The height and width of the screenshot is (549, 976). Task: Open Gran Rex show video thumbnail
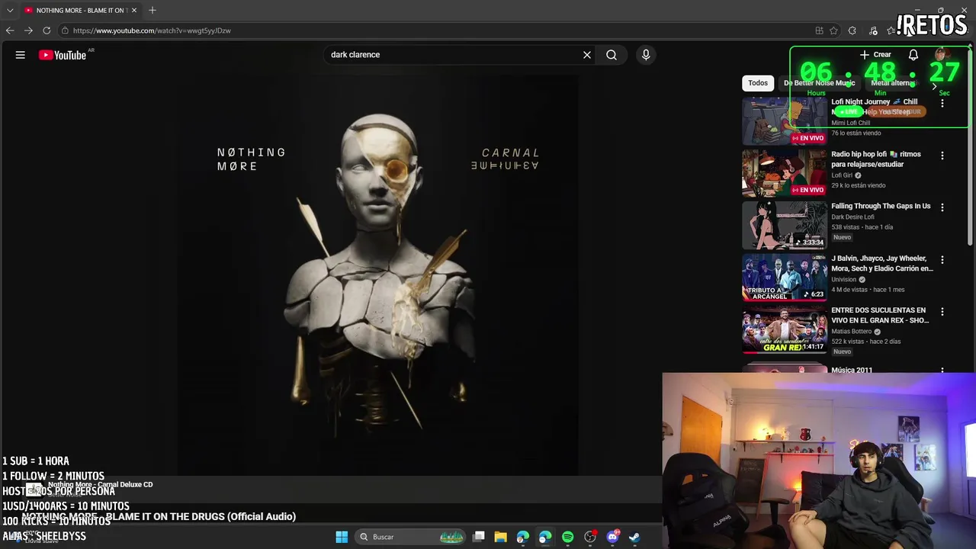pyautogui.click(x=785, y=330)
